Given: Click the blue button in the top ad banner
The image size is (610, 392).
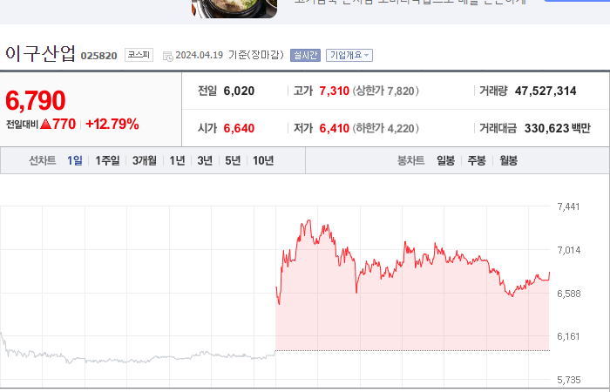Looking at the screenshot, I should 577,1.
